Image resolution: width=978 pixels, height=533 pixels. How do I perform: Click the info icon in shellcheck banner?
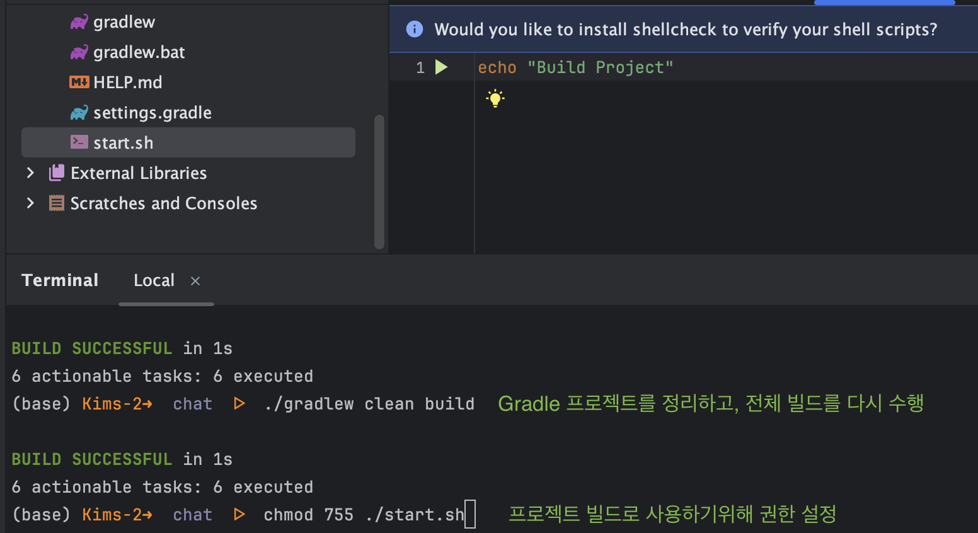(x=415, y=29)
